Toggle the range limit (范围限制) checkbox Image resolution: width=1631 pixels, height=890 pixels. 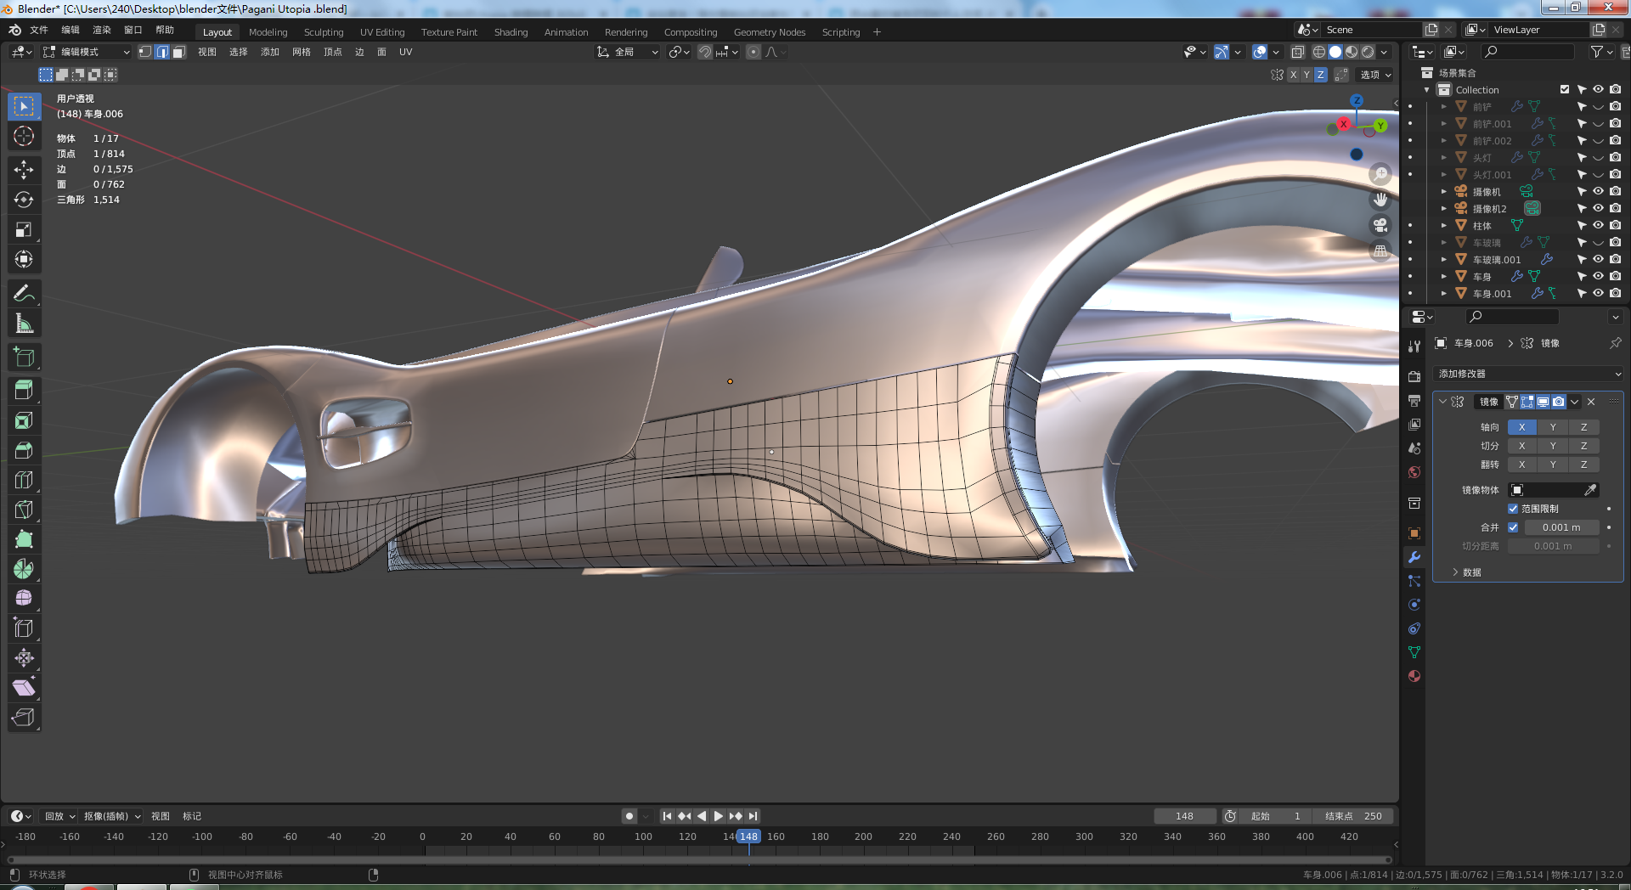point(1513,509)
